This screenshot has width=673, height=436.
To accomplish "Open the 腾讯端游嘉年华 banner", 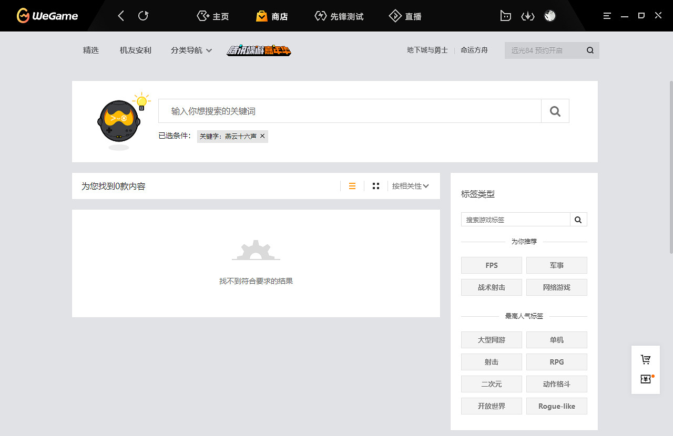I will (x=258, y=50).
